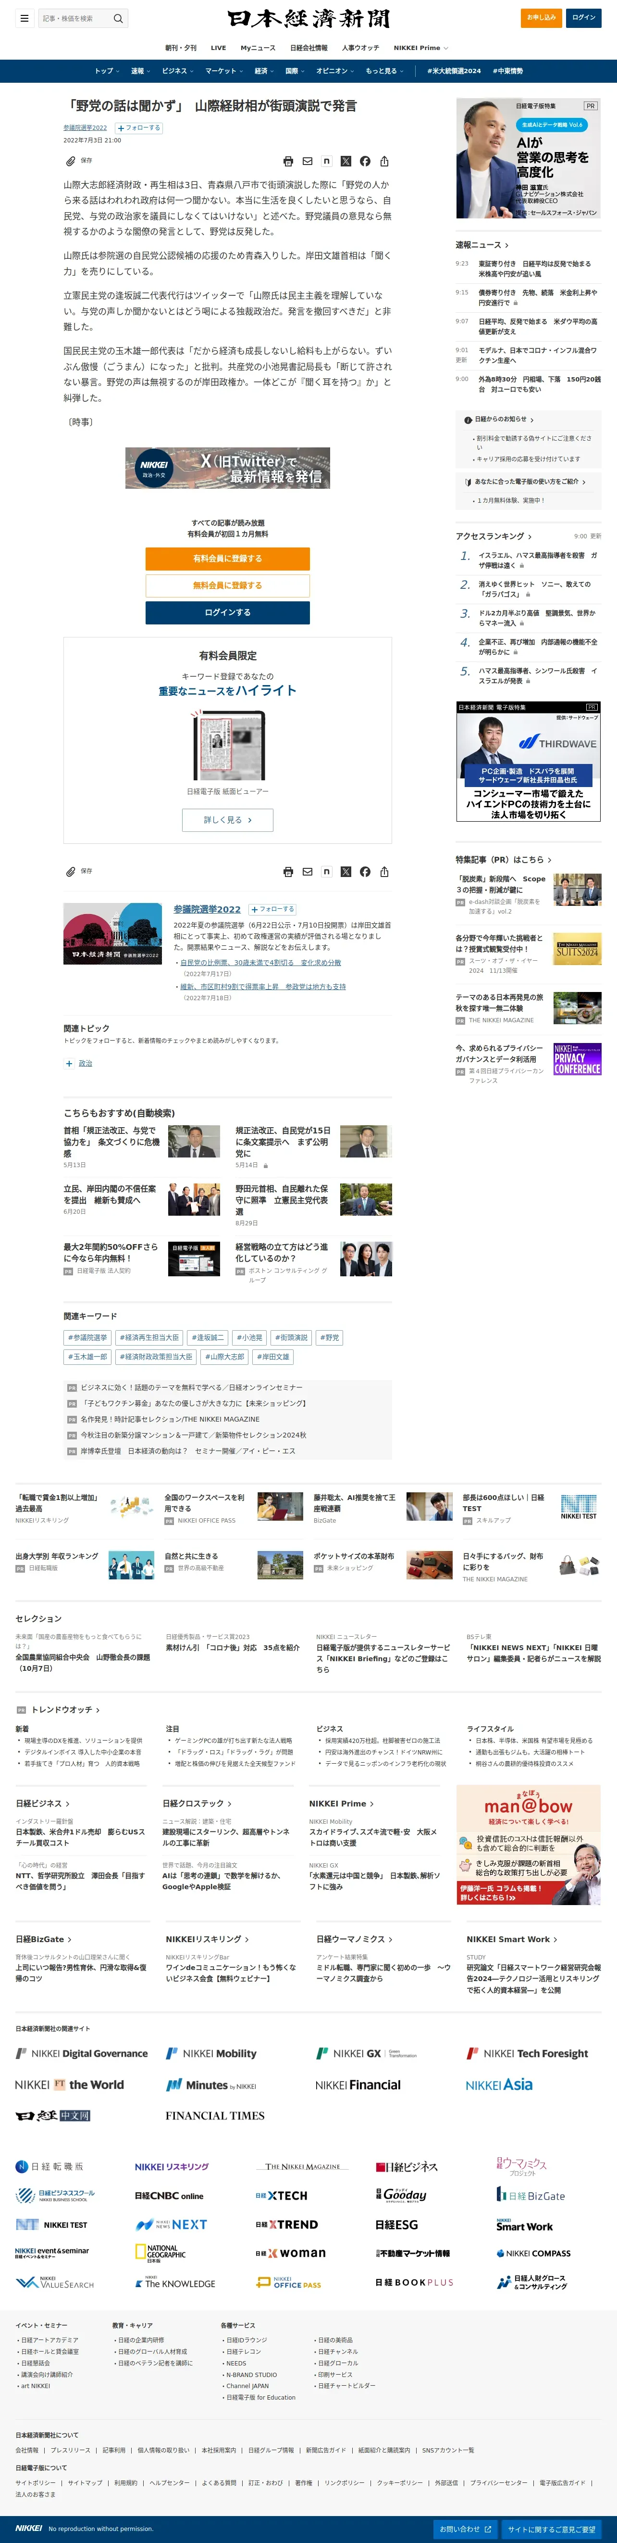The width and height of the screenshot is (617, 2543).
Task: Expand the トップ navigation dropdown
Action: pyautogui.click(x=108, y=71)
